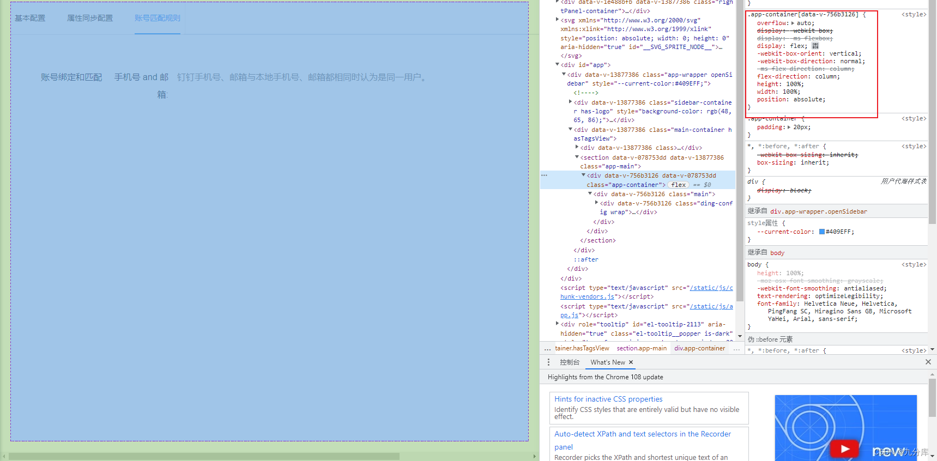Expand the sidebar-container div node
This screenshot has height=461, width=937.
pos(570,102)
